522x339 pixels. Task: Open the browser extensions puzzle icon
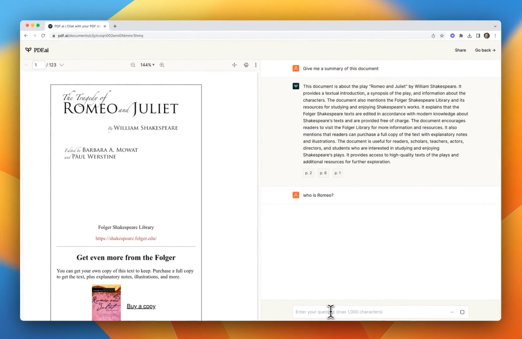point(461,36)
